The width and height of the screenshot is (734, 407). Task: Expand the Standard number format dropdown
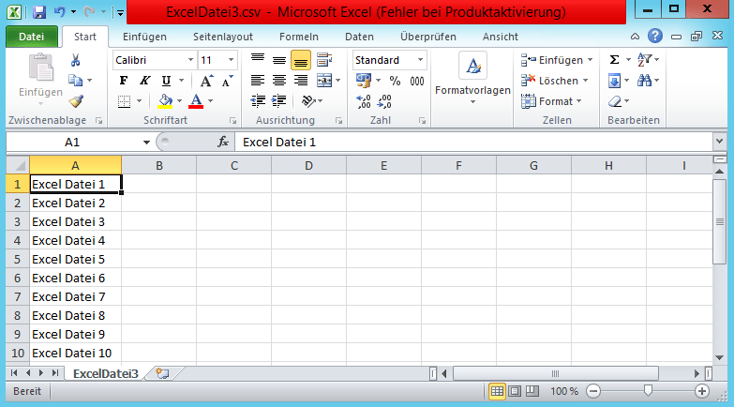point(390,60)
